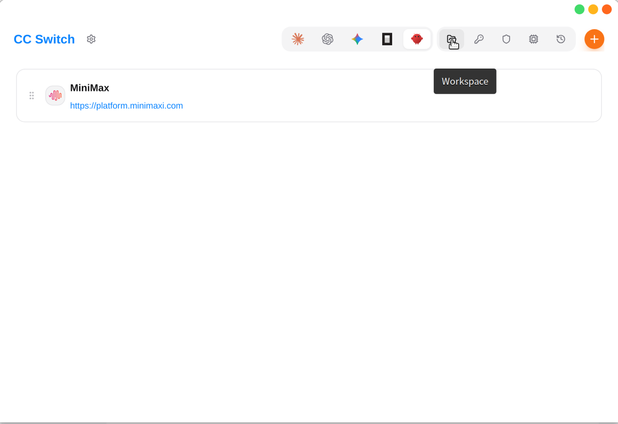The width and height of the screenshot is (618, 424).
Task: Open settings via the gear icon
Action: (91, 39)
